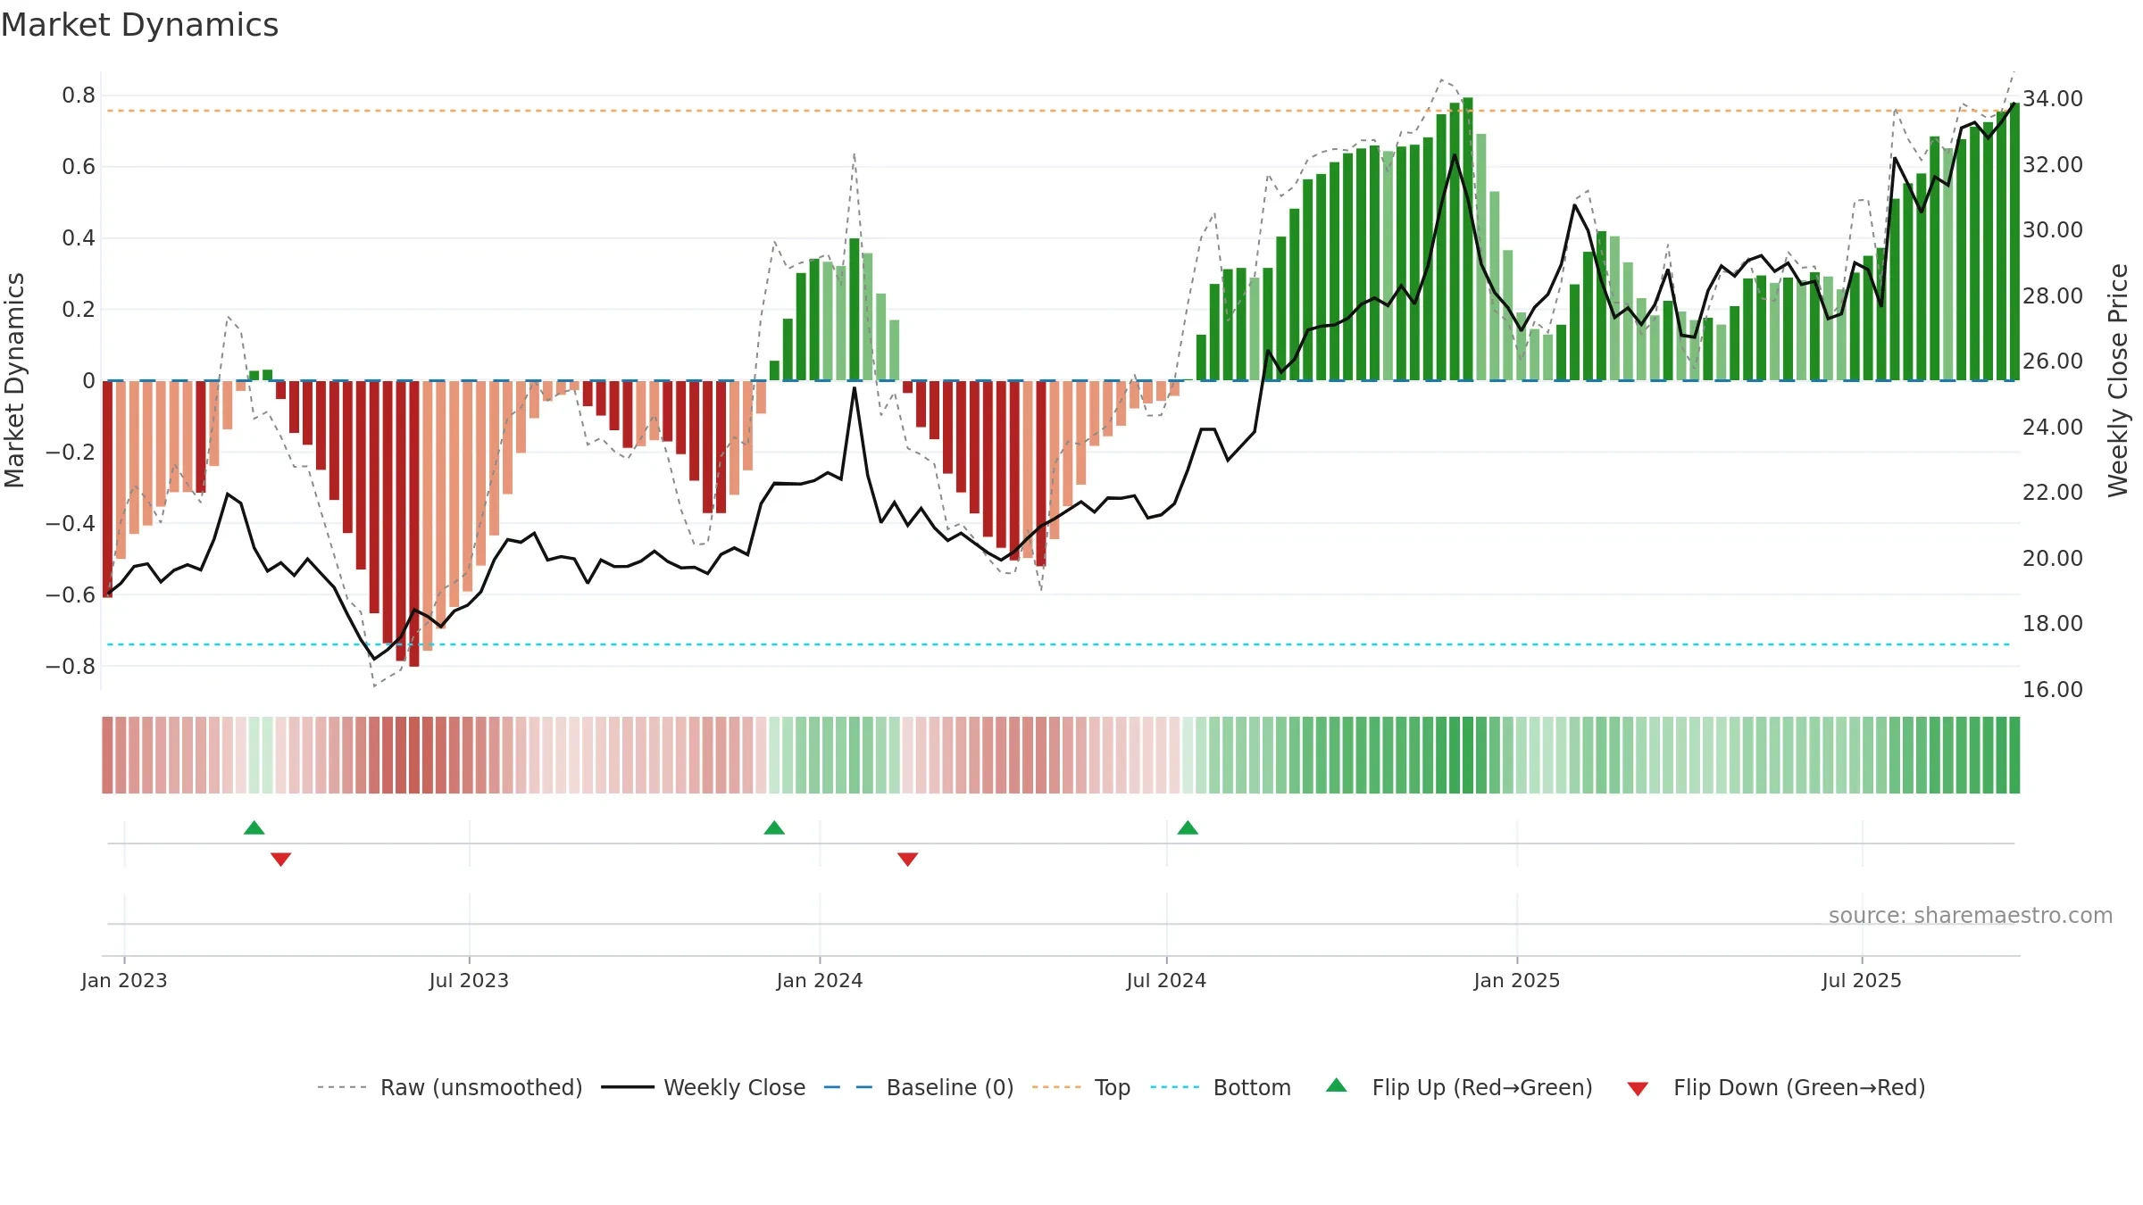The width and height of the screenshot is (2143, 1205).
Task: Click the Jul 2023 axis label
Action: (469, 980)
